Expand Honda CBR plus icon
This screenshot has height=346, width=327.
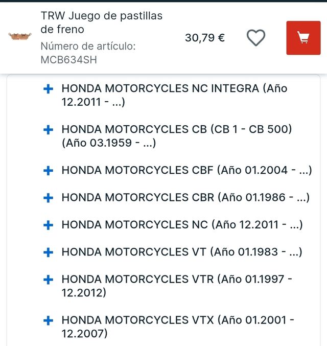coord(49,198)
